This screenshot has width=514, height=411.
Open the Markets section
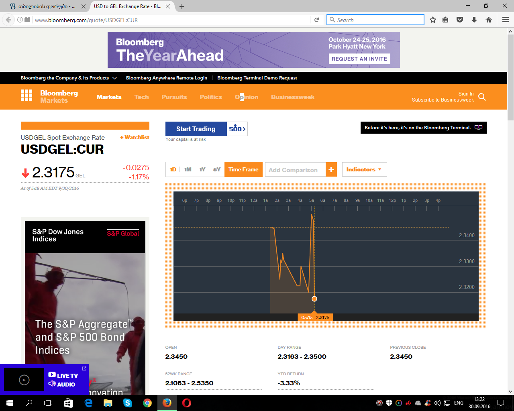pos(109,97)
